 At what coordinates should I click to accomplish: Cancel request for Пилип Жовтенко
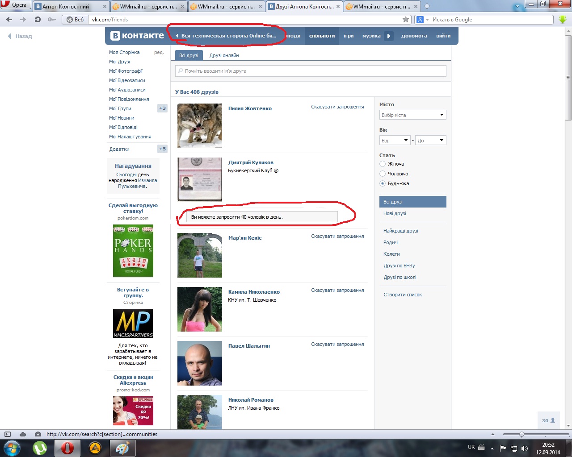337,107
